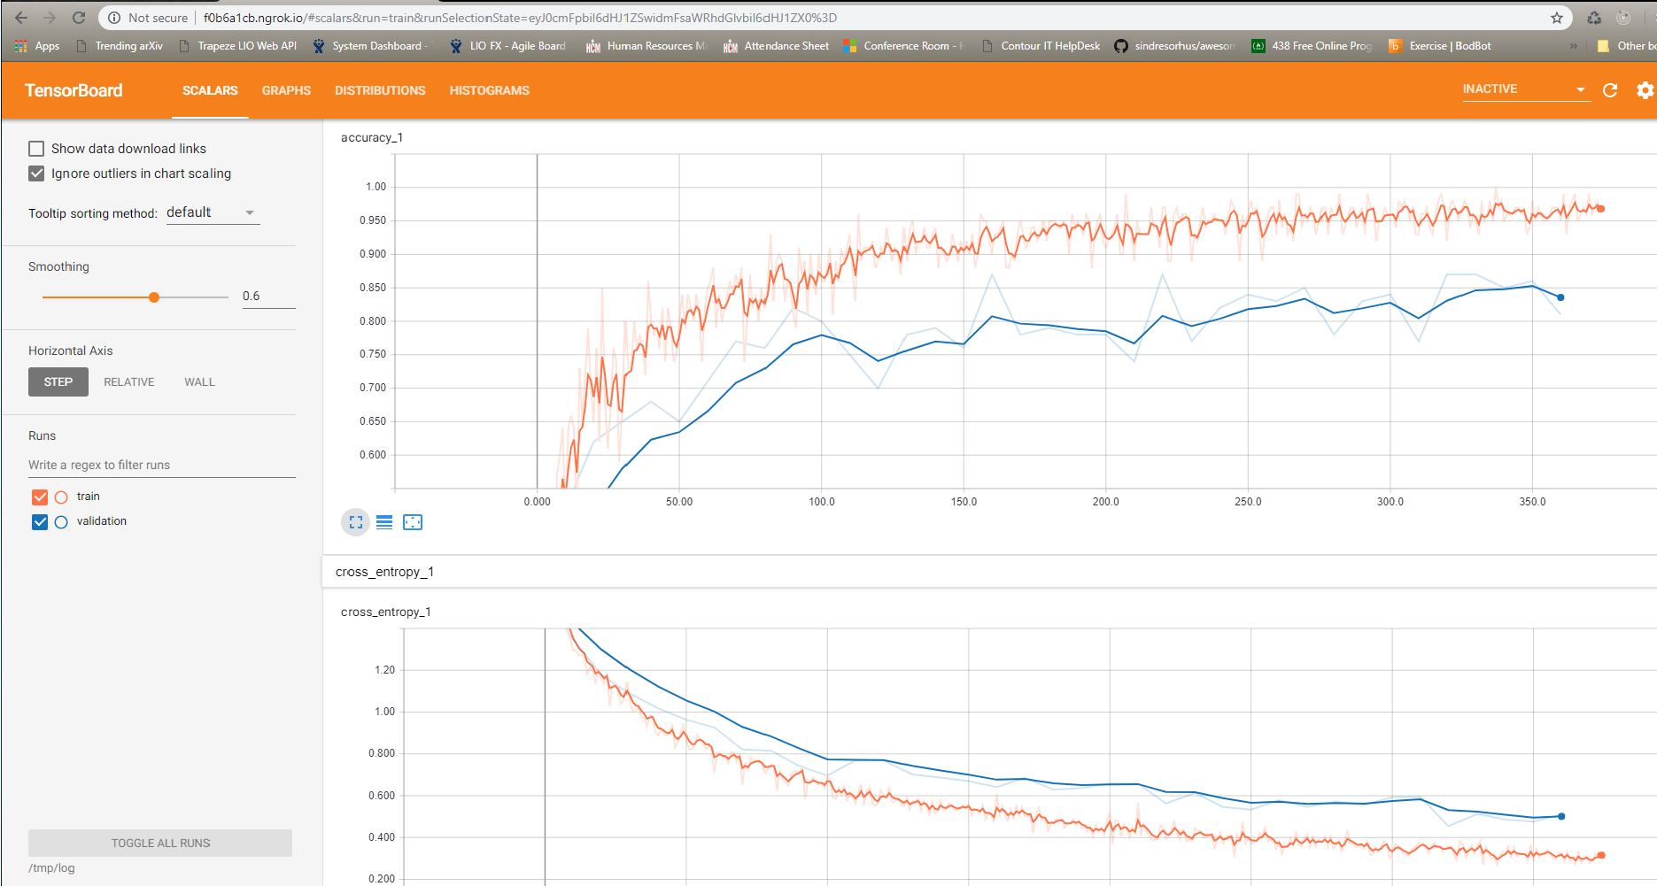This screenshot has width=1657, height=886.
Task: Toggle log scale on accuracy_1 chart's y-axis
Action: (x=384, y=522)
